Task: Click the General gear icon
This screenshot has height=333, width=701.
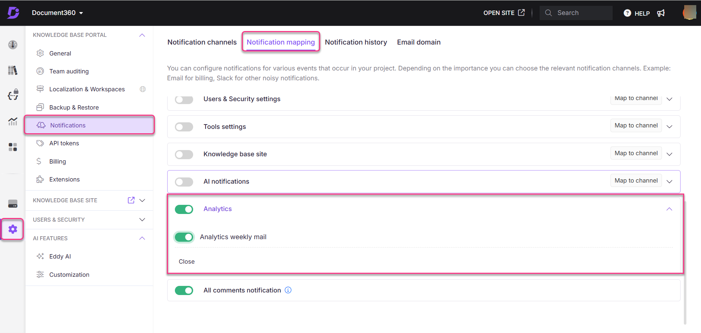Action: tap(40, 53)
